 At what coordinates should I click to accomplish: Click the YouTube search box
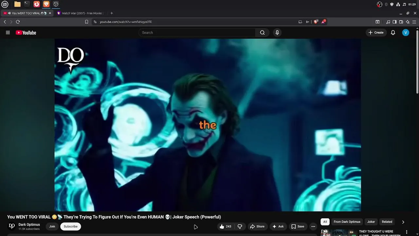[x=197, y=32]
